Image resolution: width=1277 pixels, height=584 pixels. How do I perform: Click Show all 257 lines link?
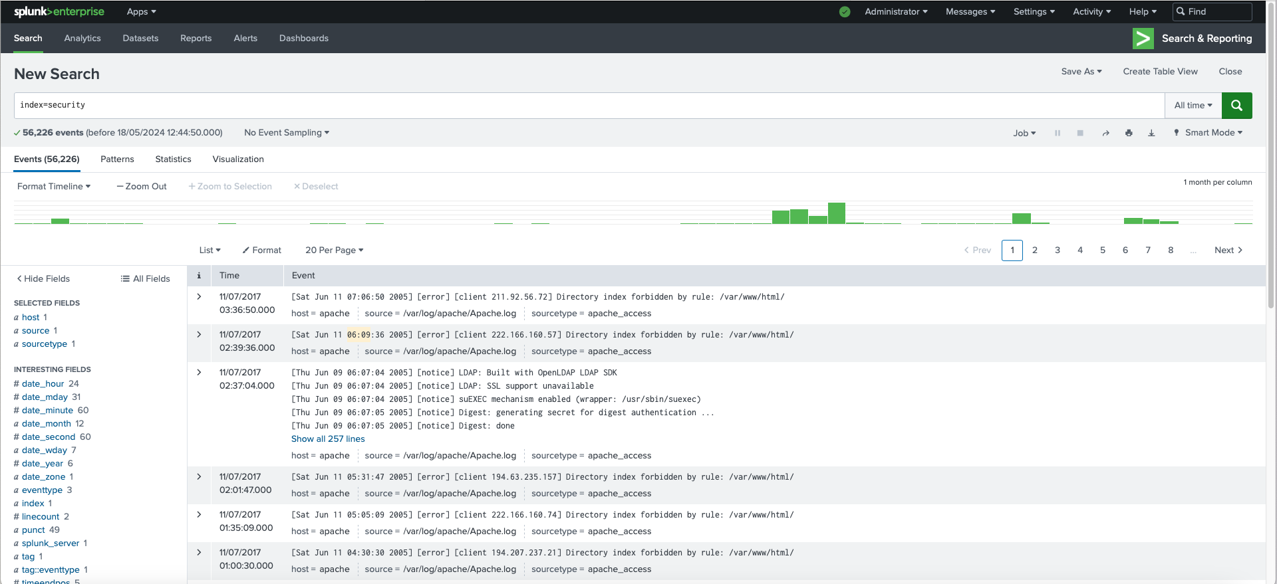[x=328, y=438]
